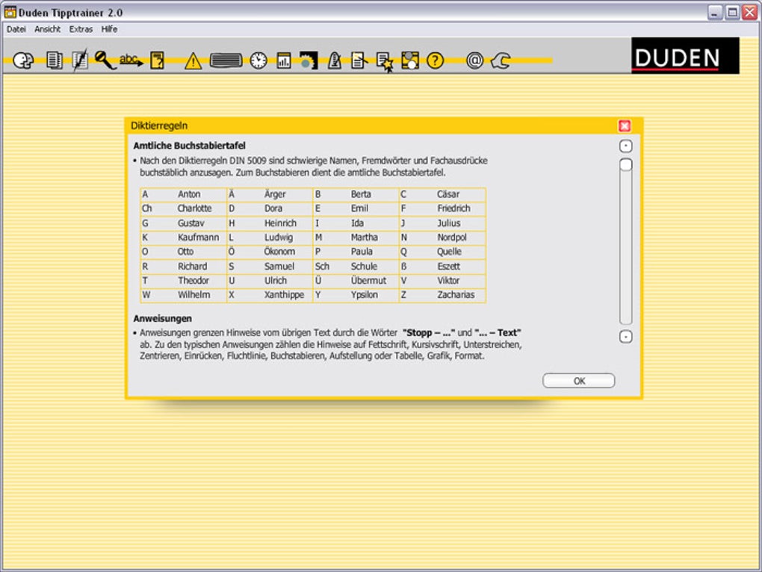Click the yellow warning triangle icon
Viewport: 762px width, 572px height.
click(x=193, y=61)
